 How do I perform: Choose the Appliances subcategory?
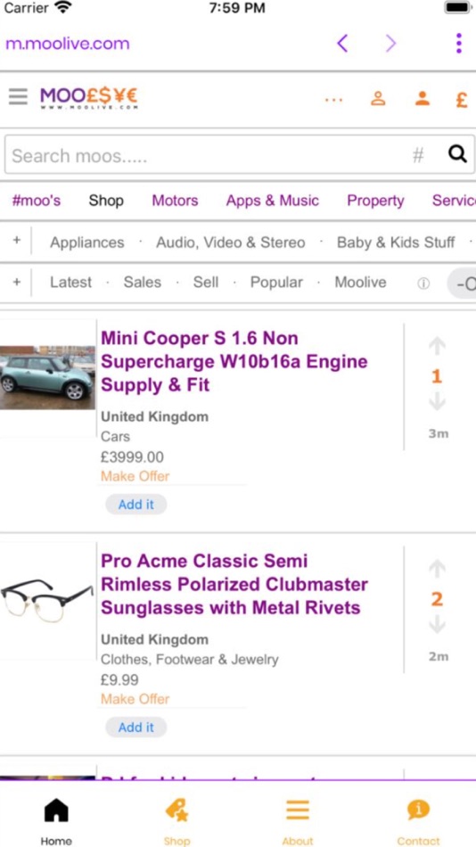point(87,243)
